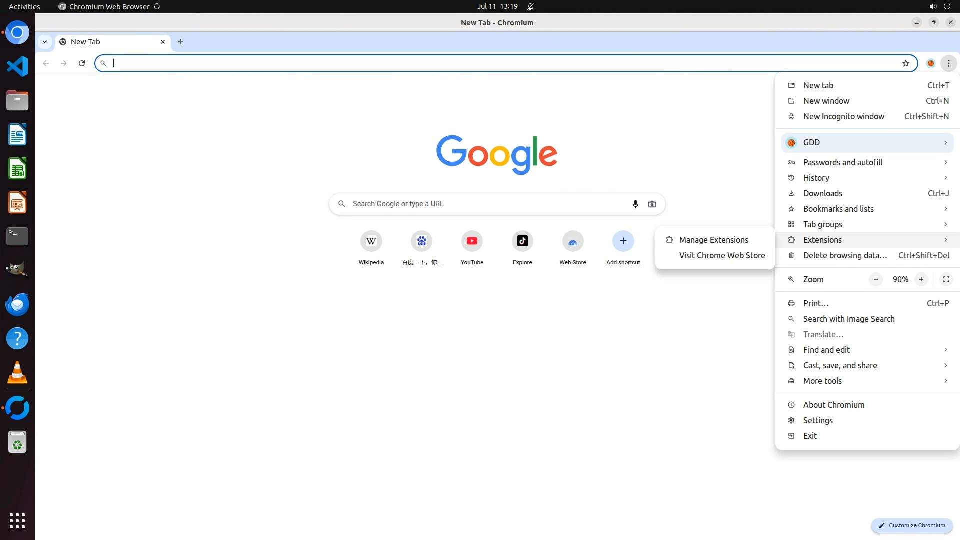
Task: Reload the page with refresh icon
Action: click(82, 63)
